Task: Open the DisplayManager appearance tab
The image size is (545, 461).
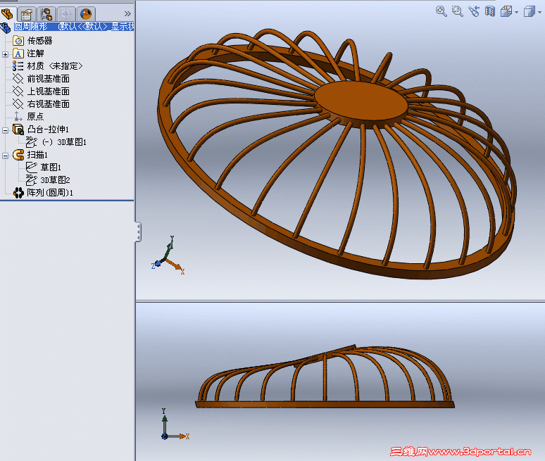Action: point(86,14)
